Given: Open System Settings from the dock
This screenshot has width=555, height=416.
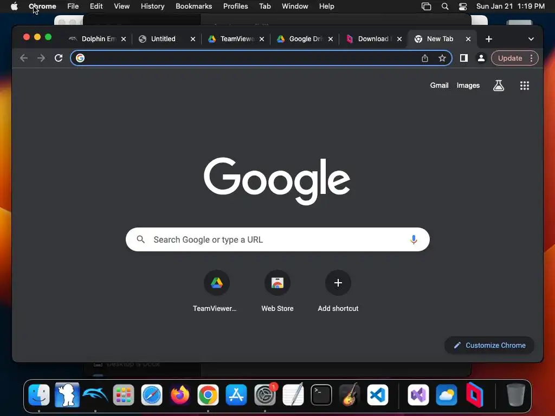Looking at the screenshot, I should point(264,395).
